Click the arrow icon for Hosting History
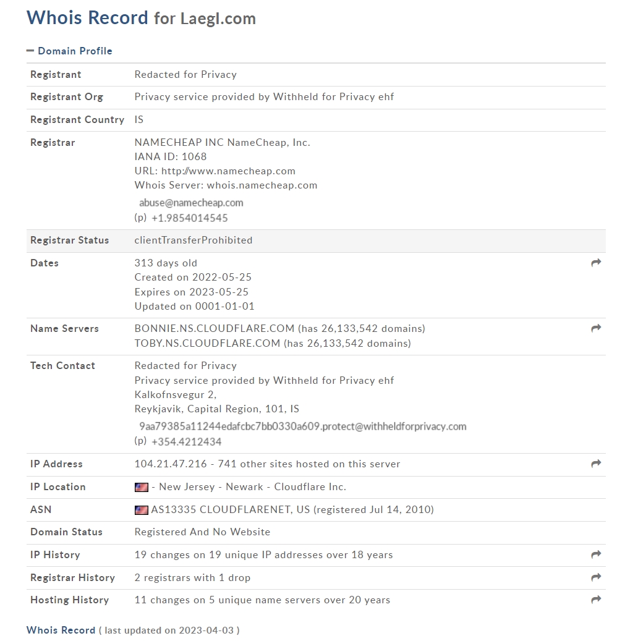The height and width of the screenshot is (641, 625). tap(596, 600)
